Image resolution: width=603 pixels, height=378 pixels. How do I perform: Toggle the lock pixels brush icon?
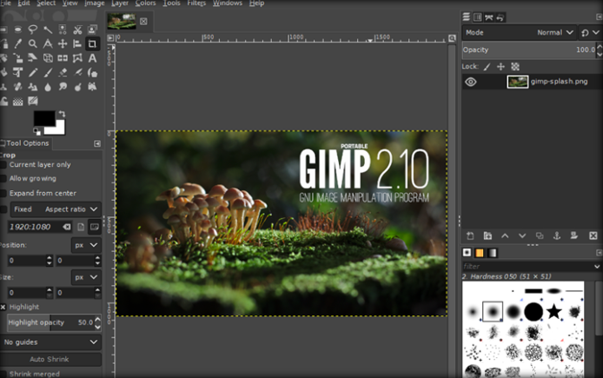tap(487, 67)
